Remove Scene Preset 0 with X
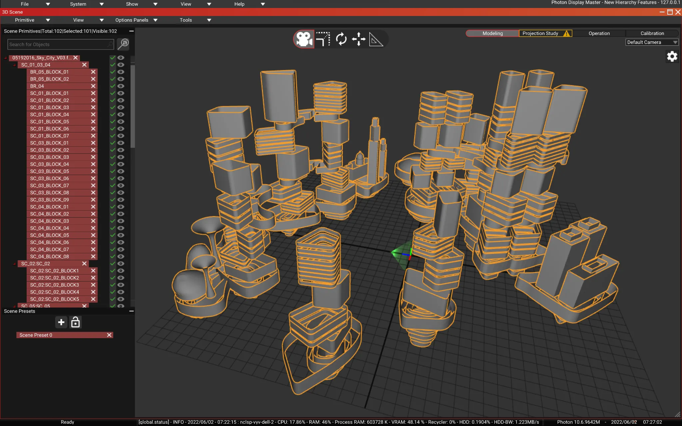This screenshot has height=426, width=682. pos(109,335)
